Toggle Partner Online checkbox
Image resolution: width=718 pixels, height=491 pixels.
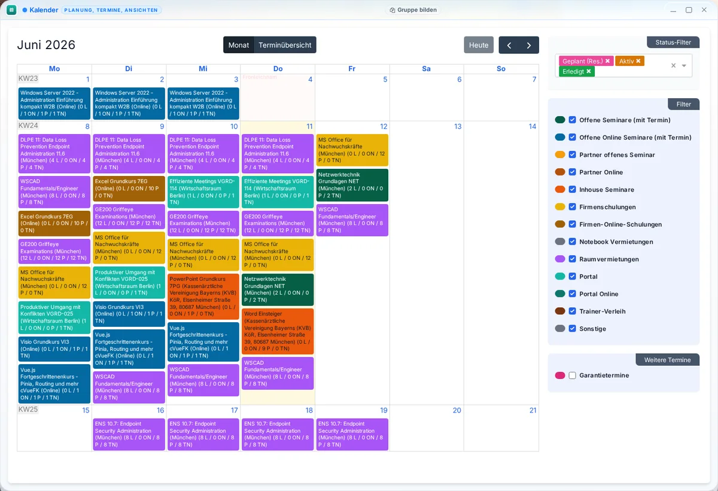coord(573,172)
